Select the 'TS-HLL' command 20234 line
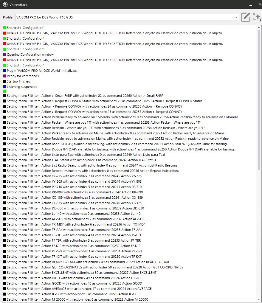This screenshot has width=262, height=303. (72, 235)
